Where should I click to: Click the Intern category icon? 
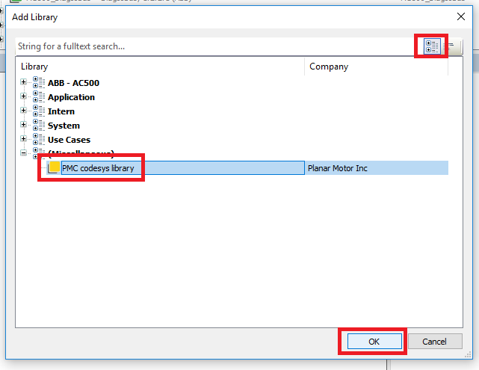click(39, 111)
